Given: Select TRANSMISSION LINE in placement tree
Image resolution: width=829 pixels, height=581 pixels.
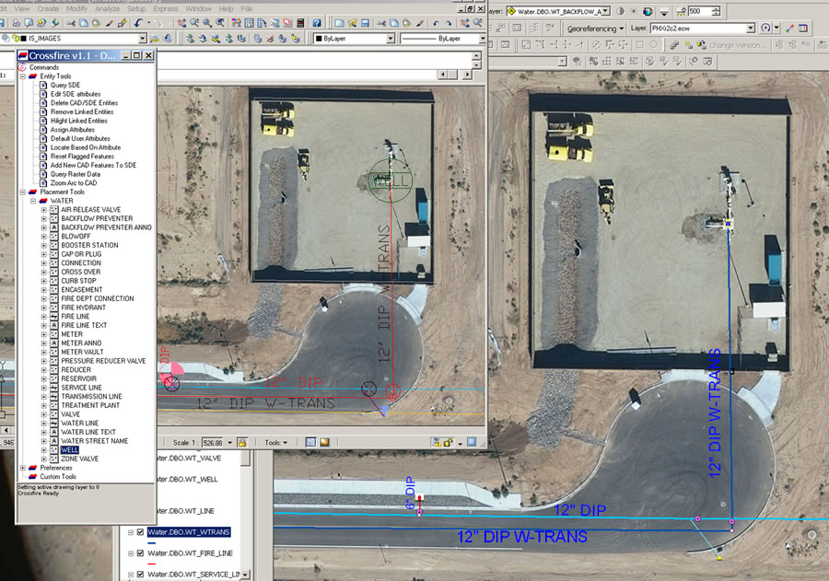Looking at the screenshot, I should click(x=91, y=397).
